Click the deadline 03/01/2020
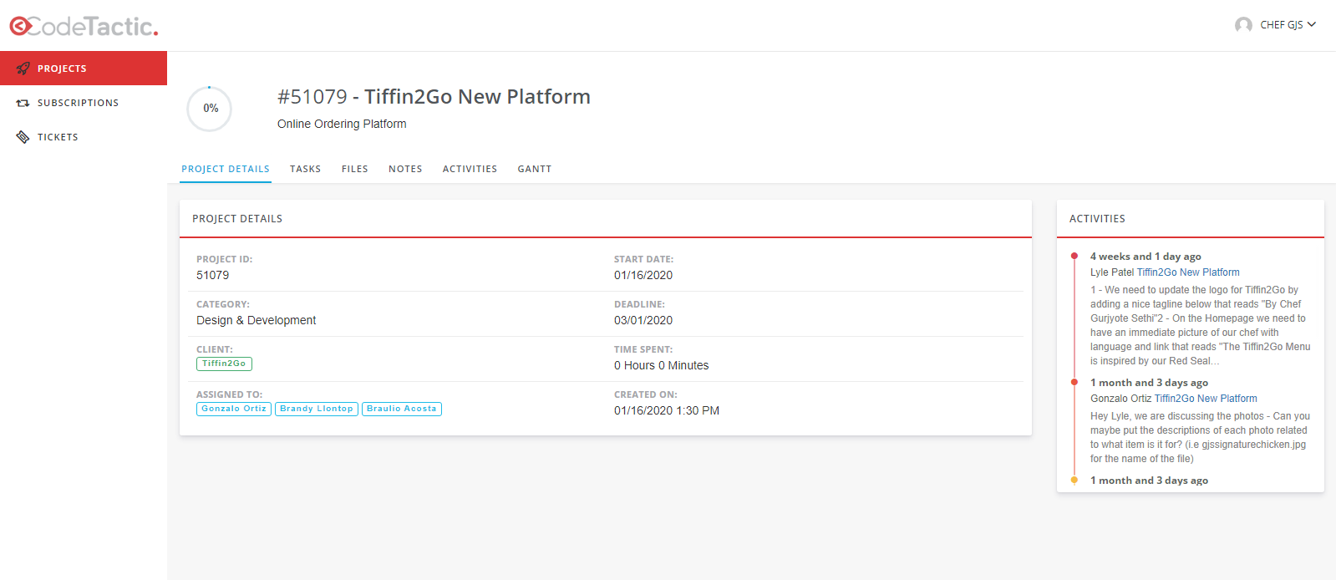 [643, 320]
